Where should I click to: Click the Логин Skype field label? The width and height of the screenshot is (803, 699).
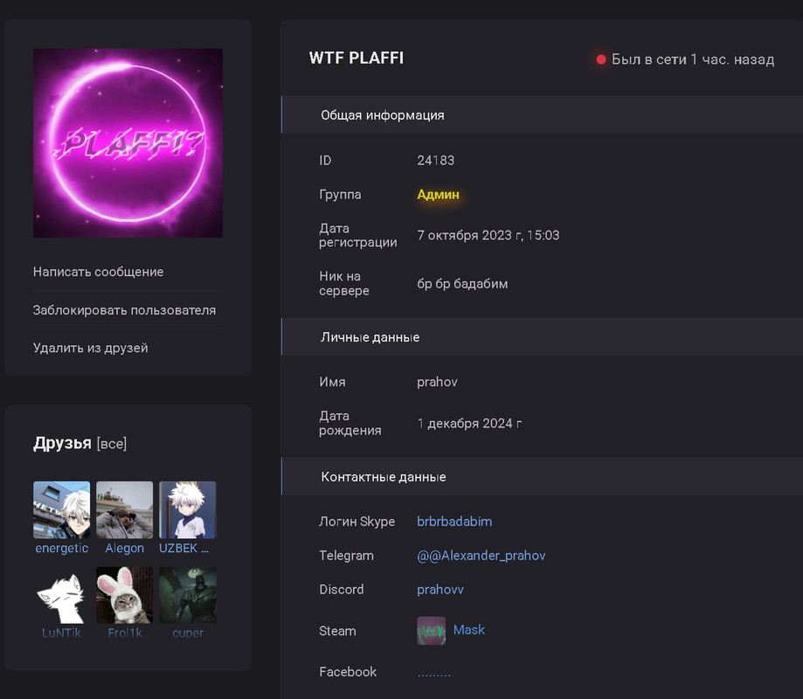pyautogui.click(x=357, y=522)
